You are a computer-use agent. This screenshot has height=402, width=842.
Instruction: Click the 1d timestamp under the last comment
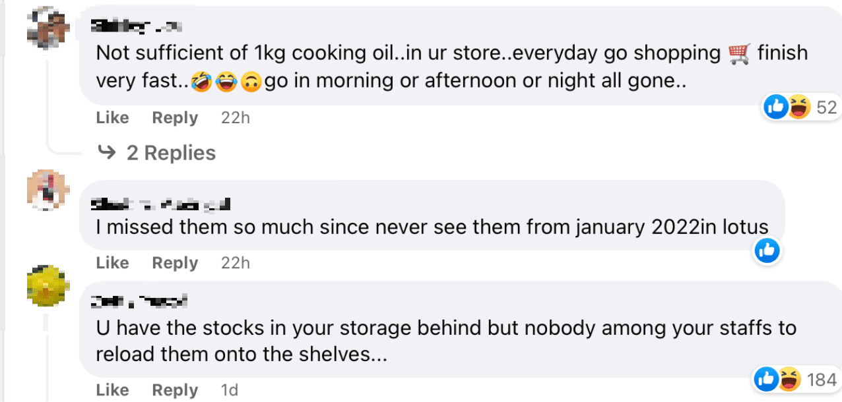229,389
